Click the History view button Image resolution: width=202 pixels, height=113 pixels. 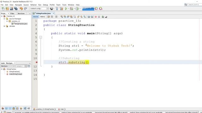[x=42, y=17]
